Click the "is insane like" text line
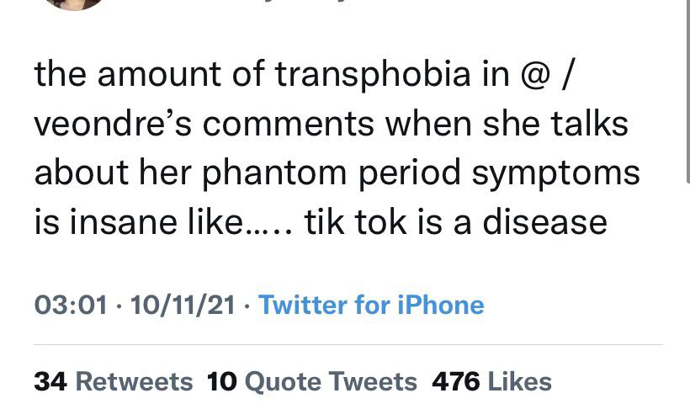The image size is (690, 409). point(151,221)
